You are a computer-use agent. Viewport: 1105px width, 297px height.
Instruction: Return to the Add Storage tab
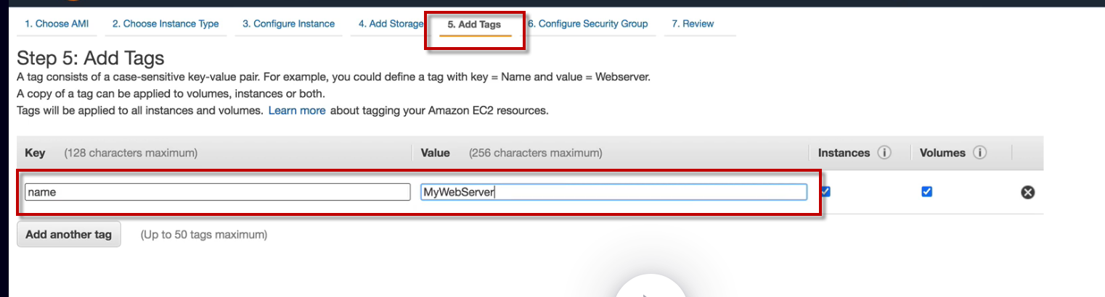tap(390, 24)
